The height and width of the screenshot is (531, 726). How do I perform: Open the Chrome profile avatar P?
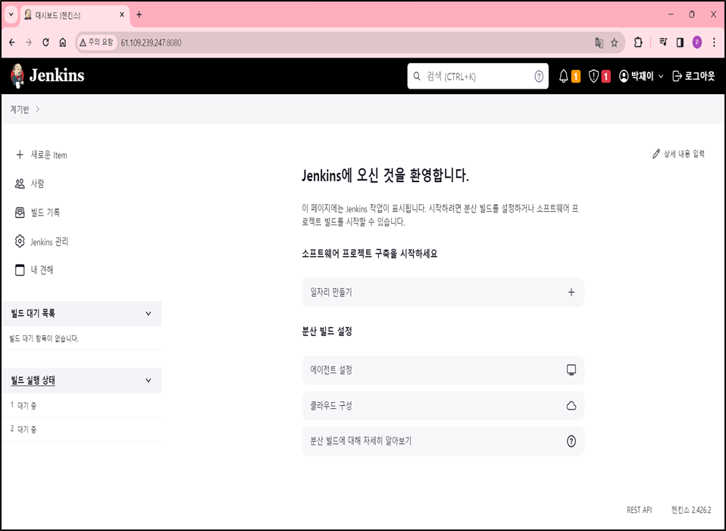point(697,42)
